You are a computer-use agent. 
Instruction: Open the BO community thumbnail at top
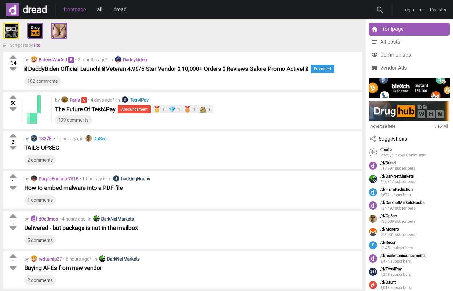[x=11, y=31]
